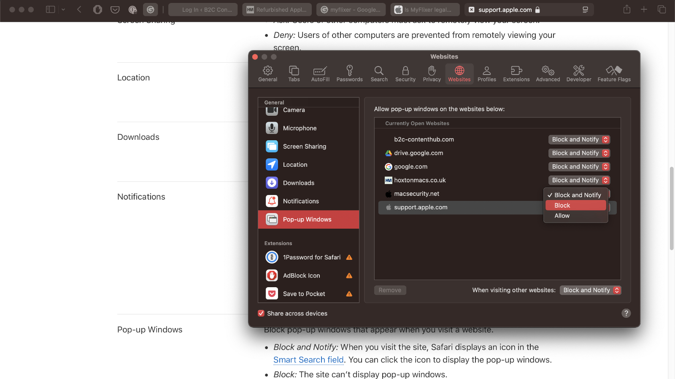The image size is (675, 379).
Task: Open pop-up dropdown for drive.google.com
Action: click(579, 153)
